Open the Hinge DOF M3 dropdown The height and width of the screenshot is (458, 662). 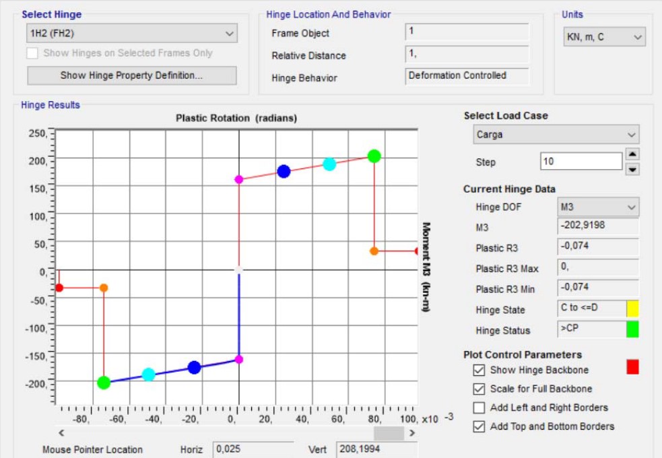click(x=598, y=207)
